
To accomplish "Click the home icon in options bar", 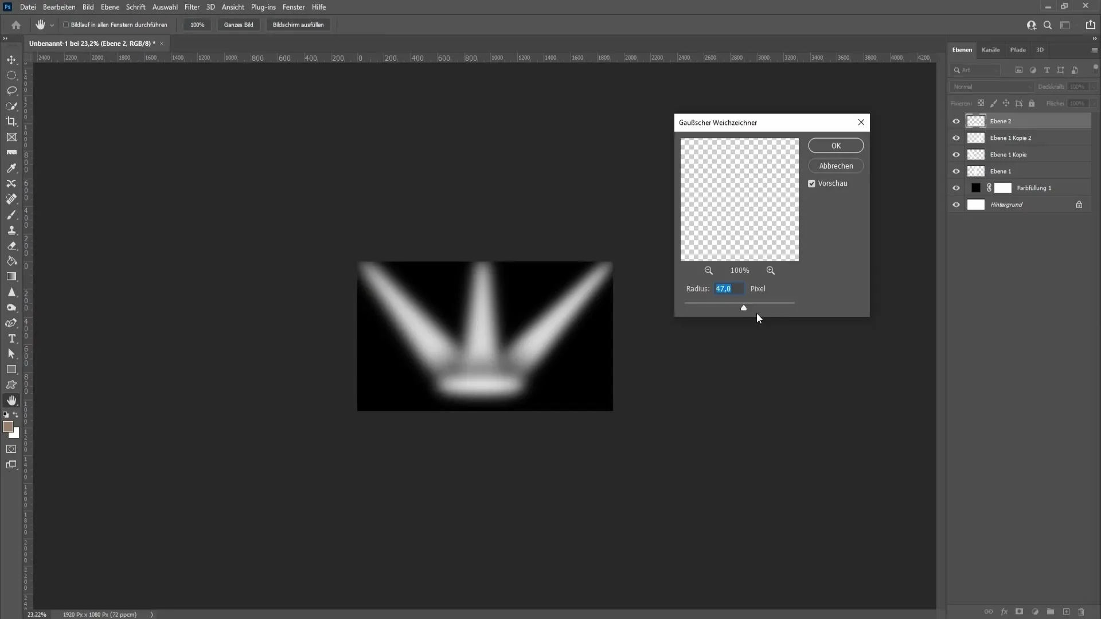I will click(16, 25).
